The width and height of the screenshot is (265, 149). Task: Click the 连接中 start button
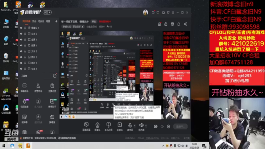[x=180, y=126]
